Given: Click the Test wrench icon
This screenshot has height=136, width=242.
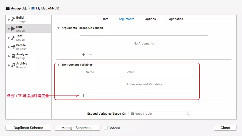Looking at the screenshot, I should [13, 38].
